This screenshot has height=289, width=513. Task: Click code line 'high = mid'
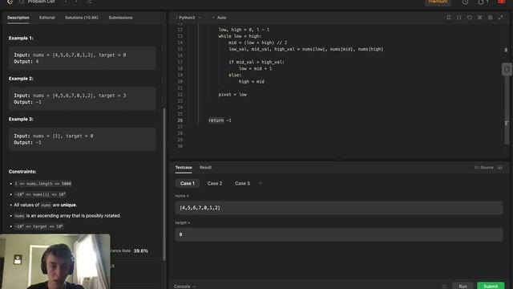[x=251, y=81]
